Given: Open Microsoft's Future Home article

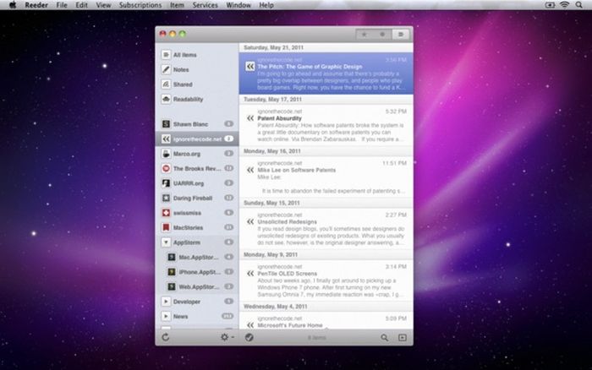Looking at the screenshot, I should 326,321.
